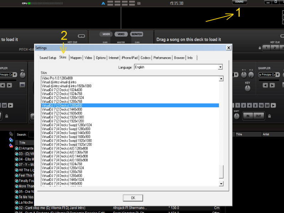The height and width of the screenshot is (213, 284).
Task: Trigger hot cue 1 on right deck
Action: pos(266,48)
